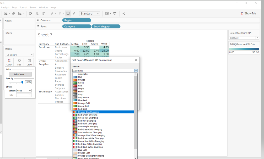Screen dimensions: 264x159
Task: Click the Edit Colors... button
Action: [20, 74]
